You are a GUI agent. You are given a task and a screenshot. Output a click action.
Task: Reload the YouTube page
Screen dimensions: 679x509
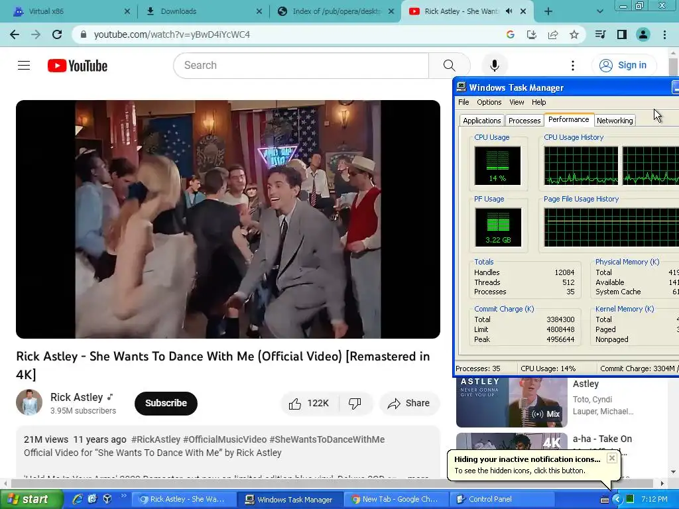[x=57, y=34]
